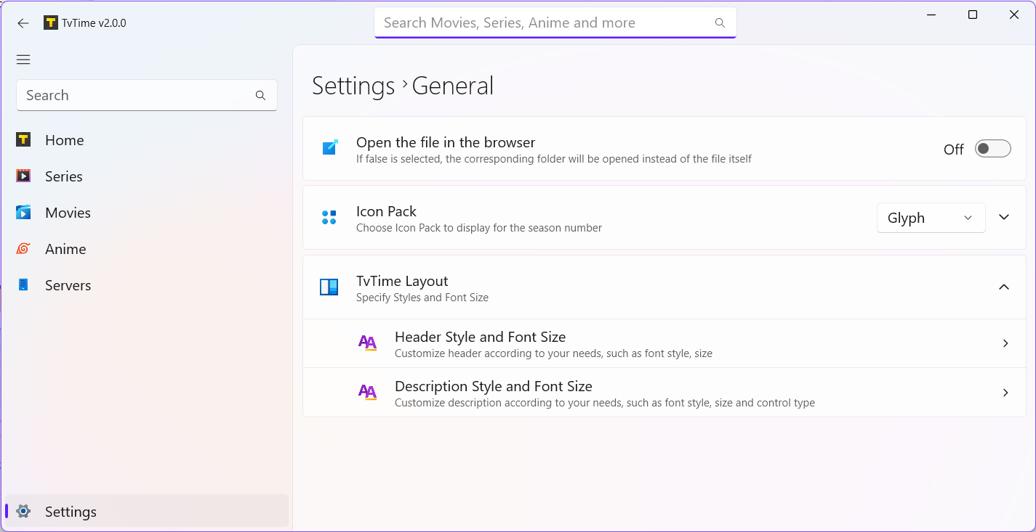Click "Open the file in the browser" text
Screen dimensions: 1036x532
tap(446, 142)
